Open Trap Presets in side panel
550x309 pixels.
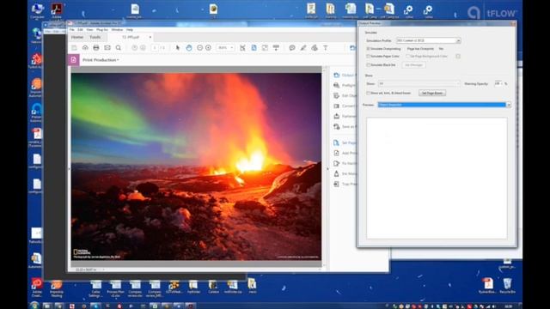[x=345, y=184]
